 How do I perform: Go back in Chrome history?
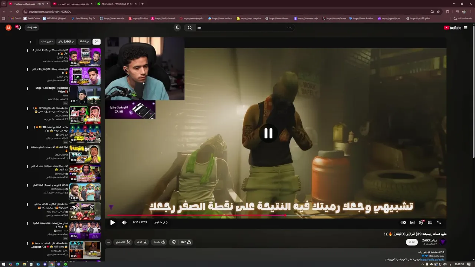pos(4,11)
